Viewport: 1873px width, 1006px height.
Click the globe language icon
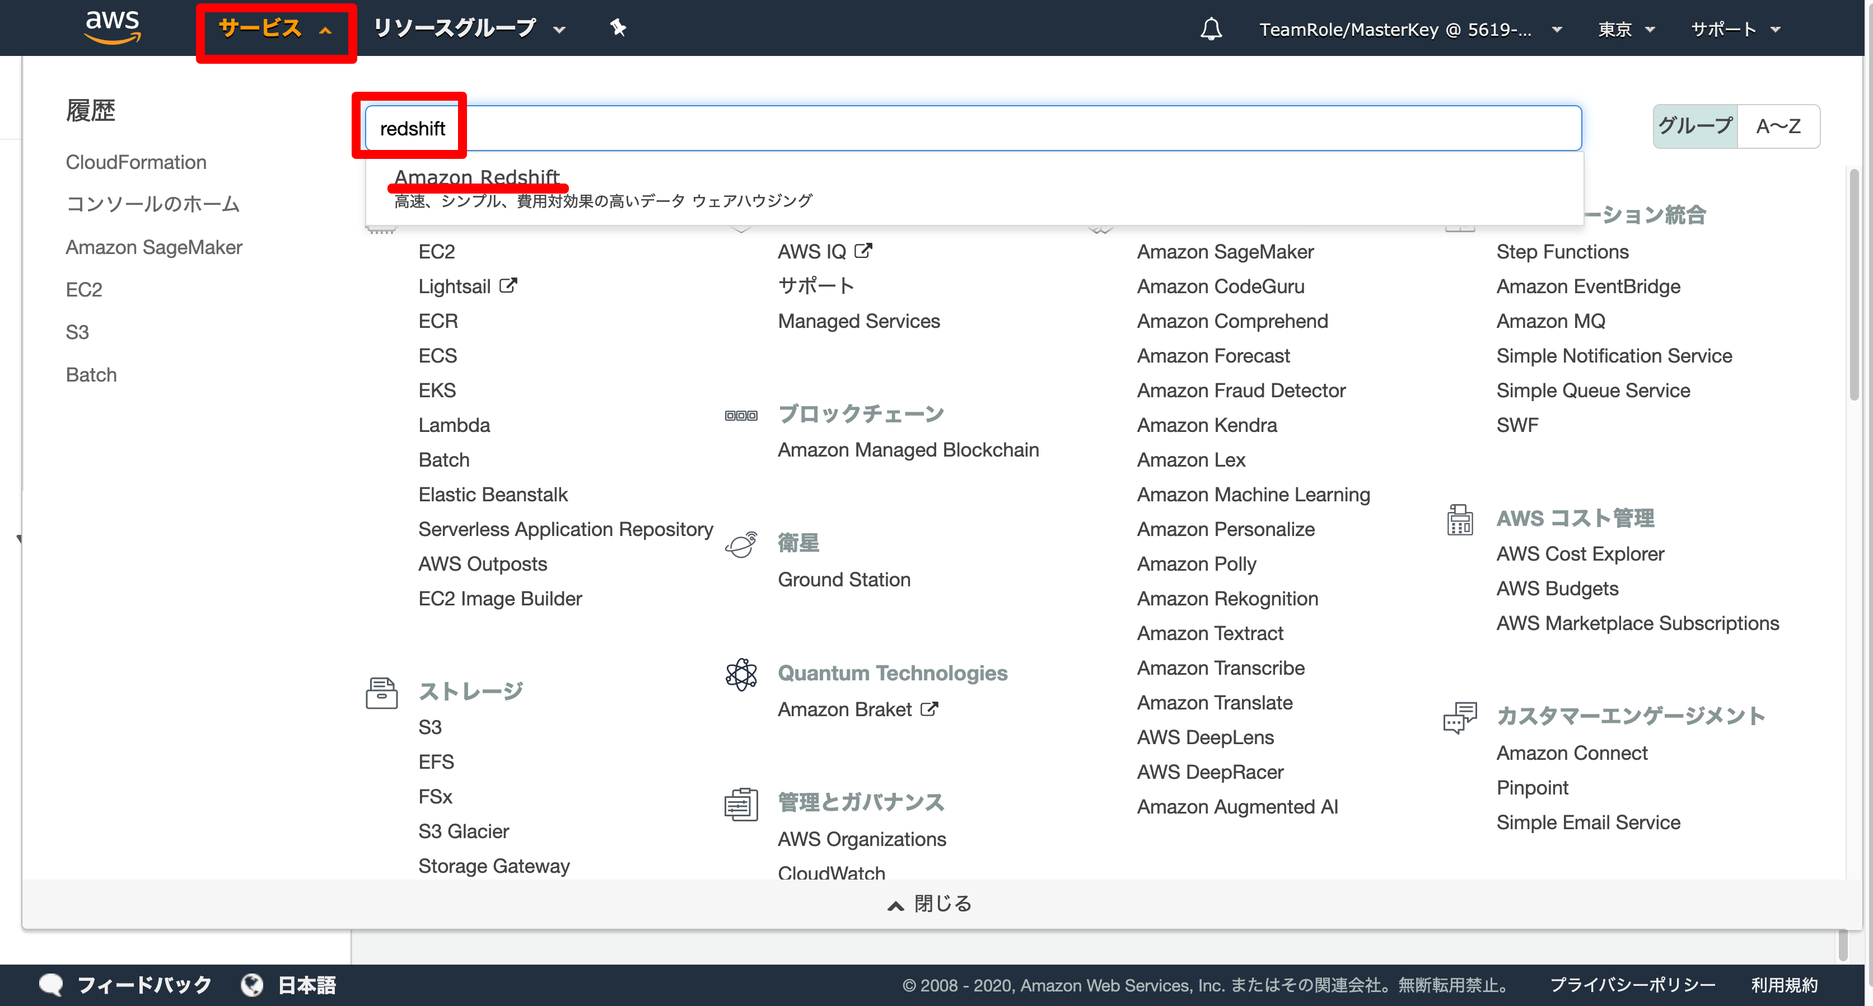[x=251, y=985]
